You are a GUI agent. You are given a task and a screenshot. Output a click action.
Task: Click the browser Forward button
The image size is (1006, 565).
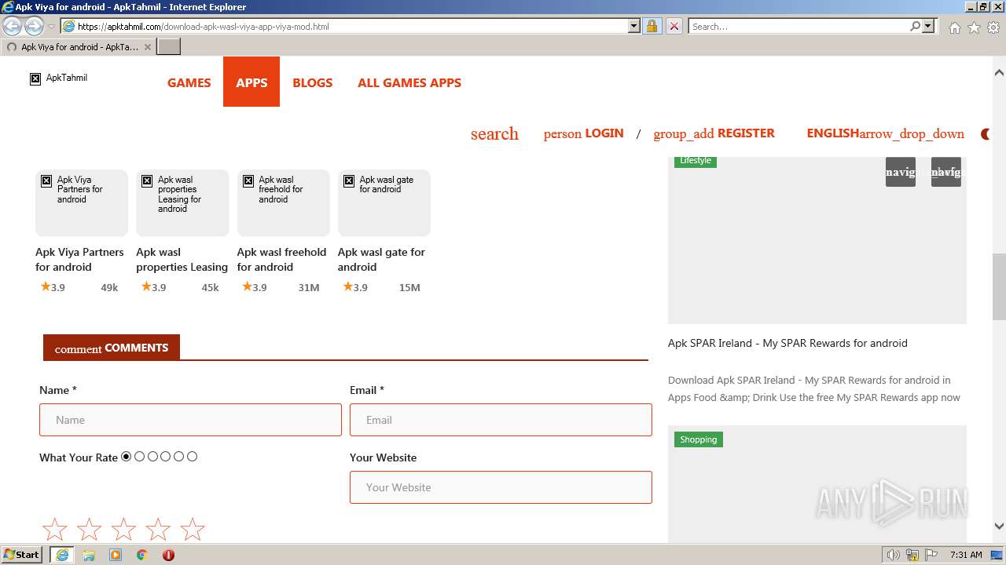34,27
